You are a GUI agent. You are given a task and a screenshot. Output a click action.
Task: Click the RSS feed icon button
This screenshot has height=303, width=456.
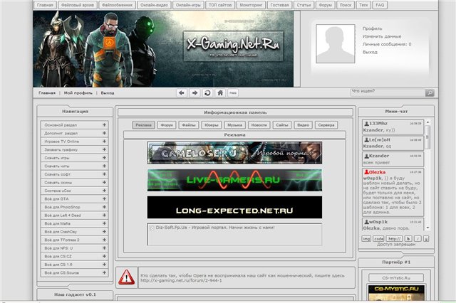click(233, 93)
